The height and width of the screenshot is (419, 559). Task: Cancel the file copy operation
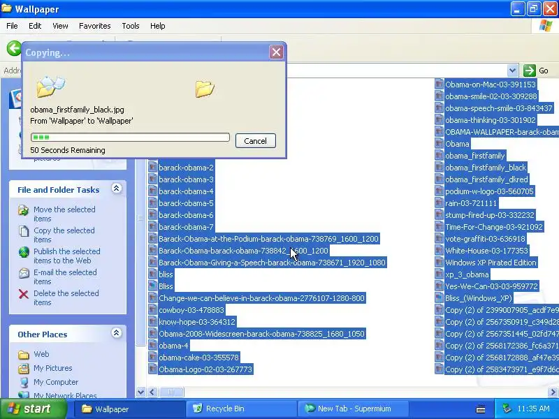coord(256,141)
